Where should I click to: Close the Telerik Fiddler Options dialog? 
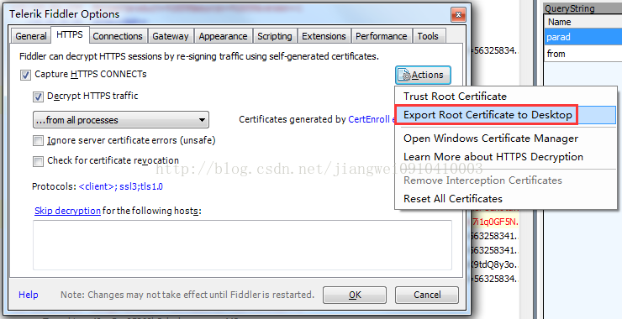(458, 15)
